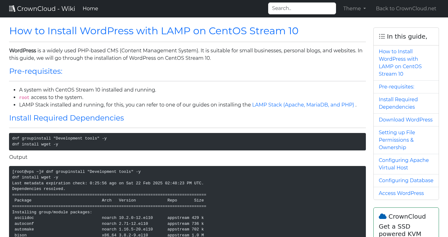The image size is (448, 237).
Task: Click the main article heading link
Action: [154, 31]
